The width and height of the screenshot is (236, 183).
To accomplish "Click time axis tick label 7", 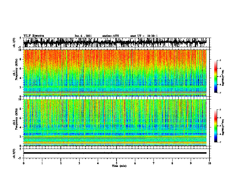I will (154, 163).
